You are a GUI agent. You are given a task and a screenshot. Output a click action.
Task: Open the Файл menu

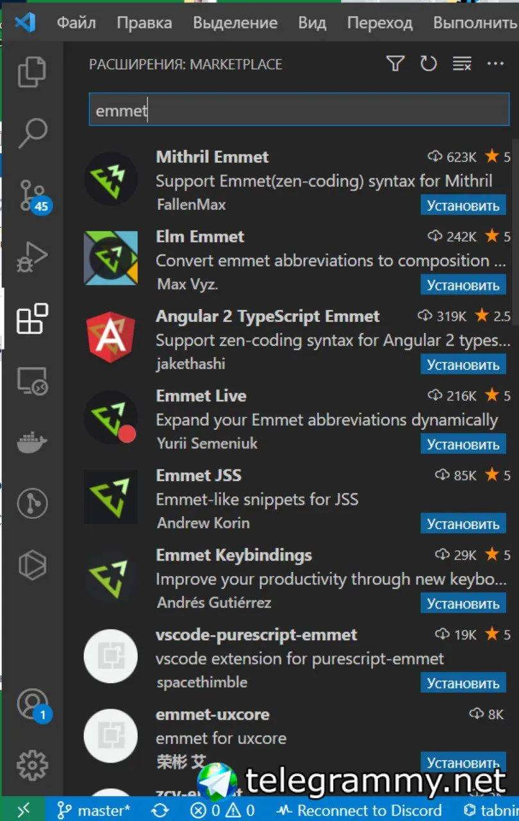[x=76, y=23]
